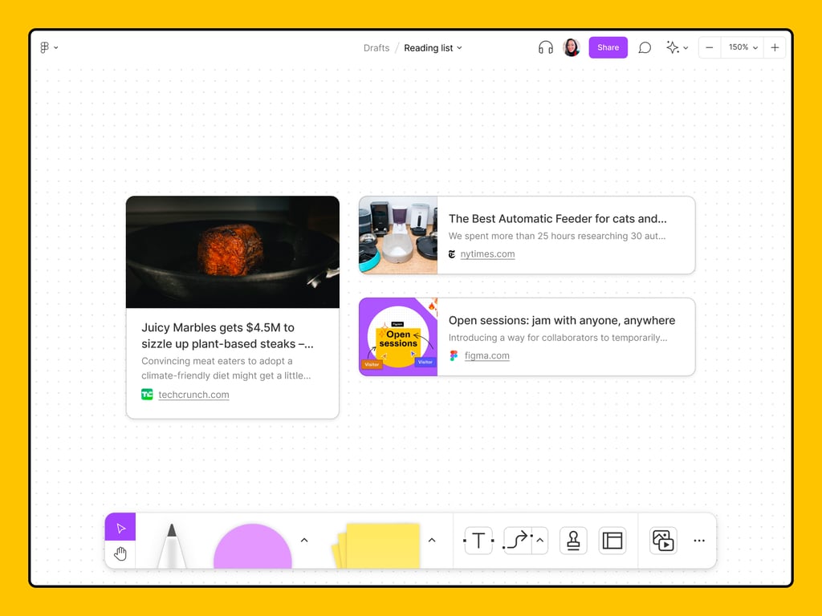Open the Stamp tool
This screenshot has height=616, width=822.
click(x=573, y=541)
